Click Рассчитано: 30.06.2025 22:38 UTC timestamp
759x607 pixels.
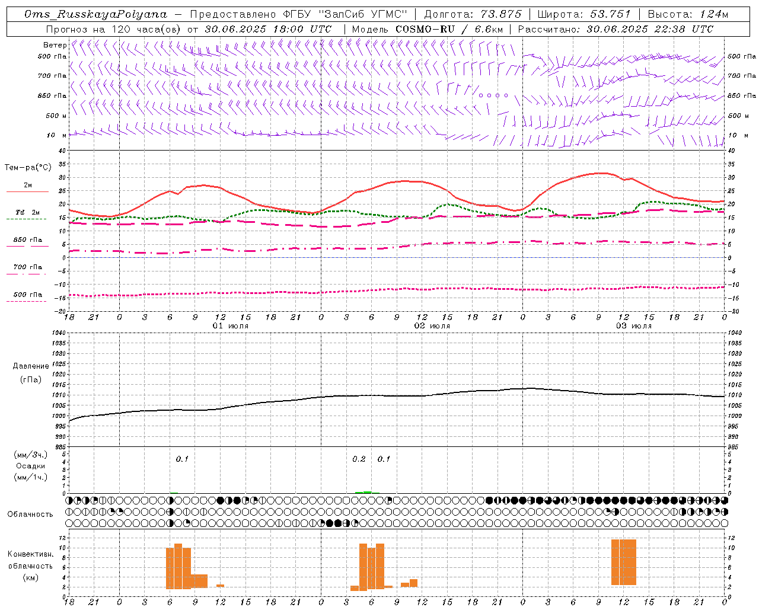(x=616, y=28)
